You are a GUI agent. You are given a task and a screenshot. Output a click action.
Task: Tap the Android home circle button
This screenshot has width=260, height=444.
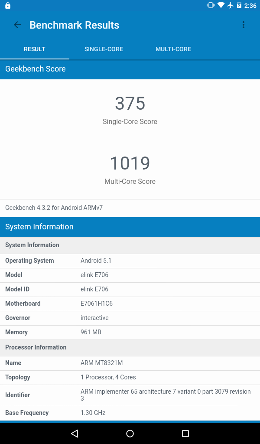130,434
